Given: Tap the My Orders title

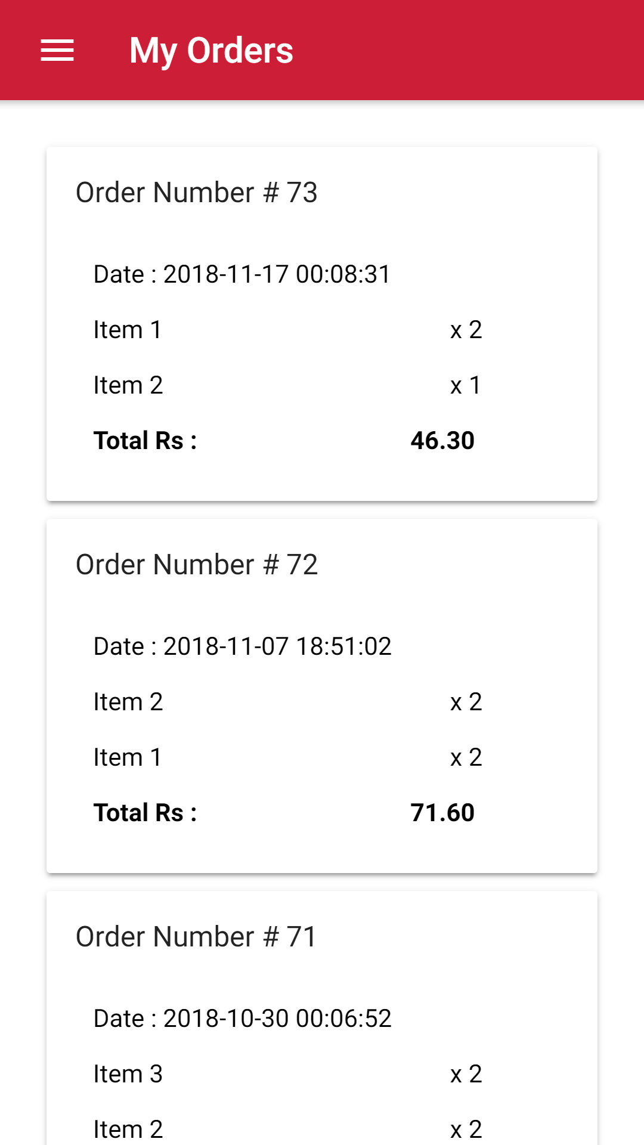Looking at the screenshot, I should tap(211, 50).
